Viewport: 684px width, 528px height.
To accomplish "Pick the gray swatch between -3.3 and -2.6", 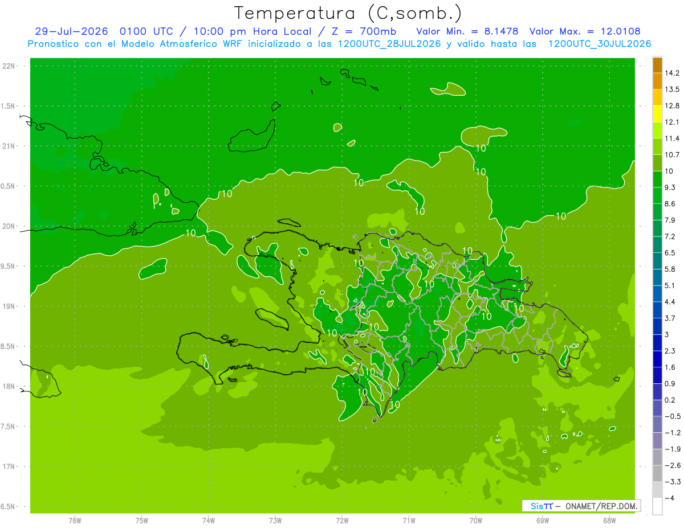I will 657,473.
